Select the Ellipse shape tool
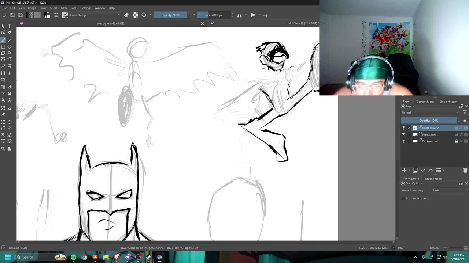Screen dimensions: 469x263 coord(10,46)
